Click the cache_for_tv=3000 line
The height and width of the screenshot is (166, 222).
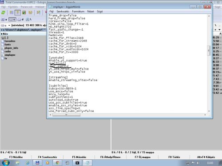pyautogui.click(x=63, y=52)
